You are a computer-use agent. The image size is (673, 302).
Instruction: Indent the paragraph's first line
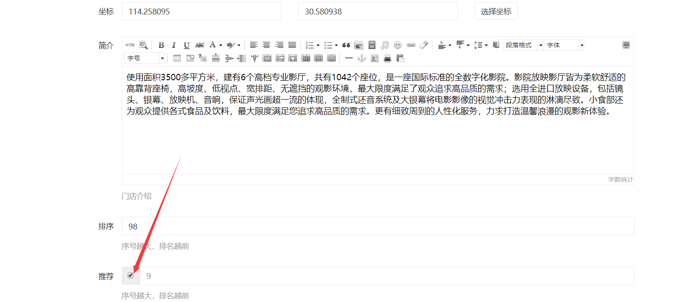coord(496,45)
